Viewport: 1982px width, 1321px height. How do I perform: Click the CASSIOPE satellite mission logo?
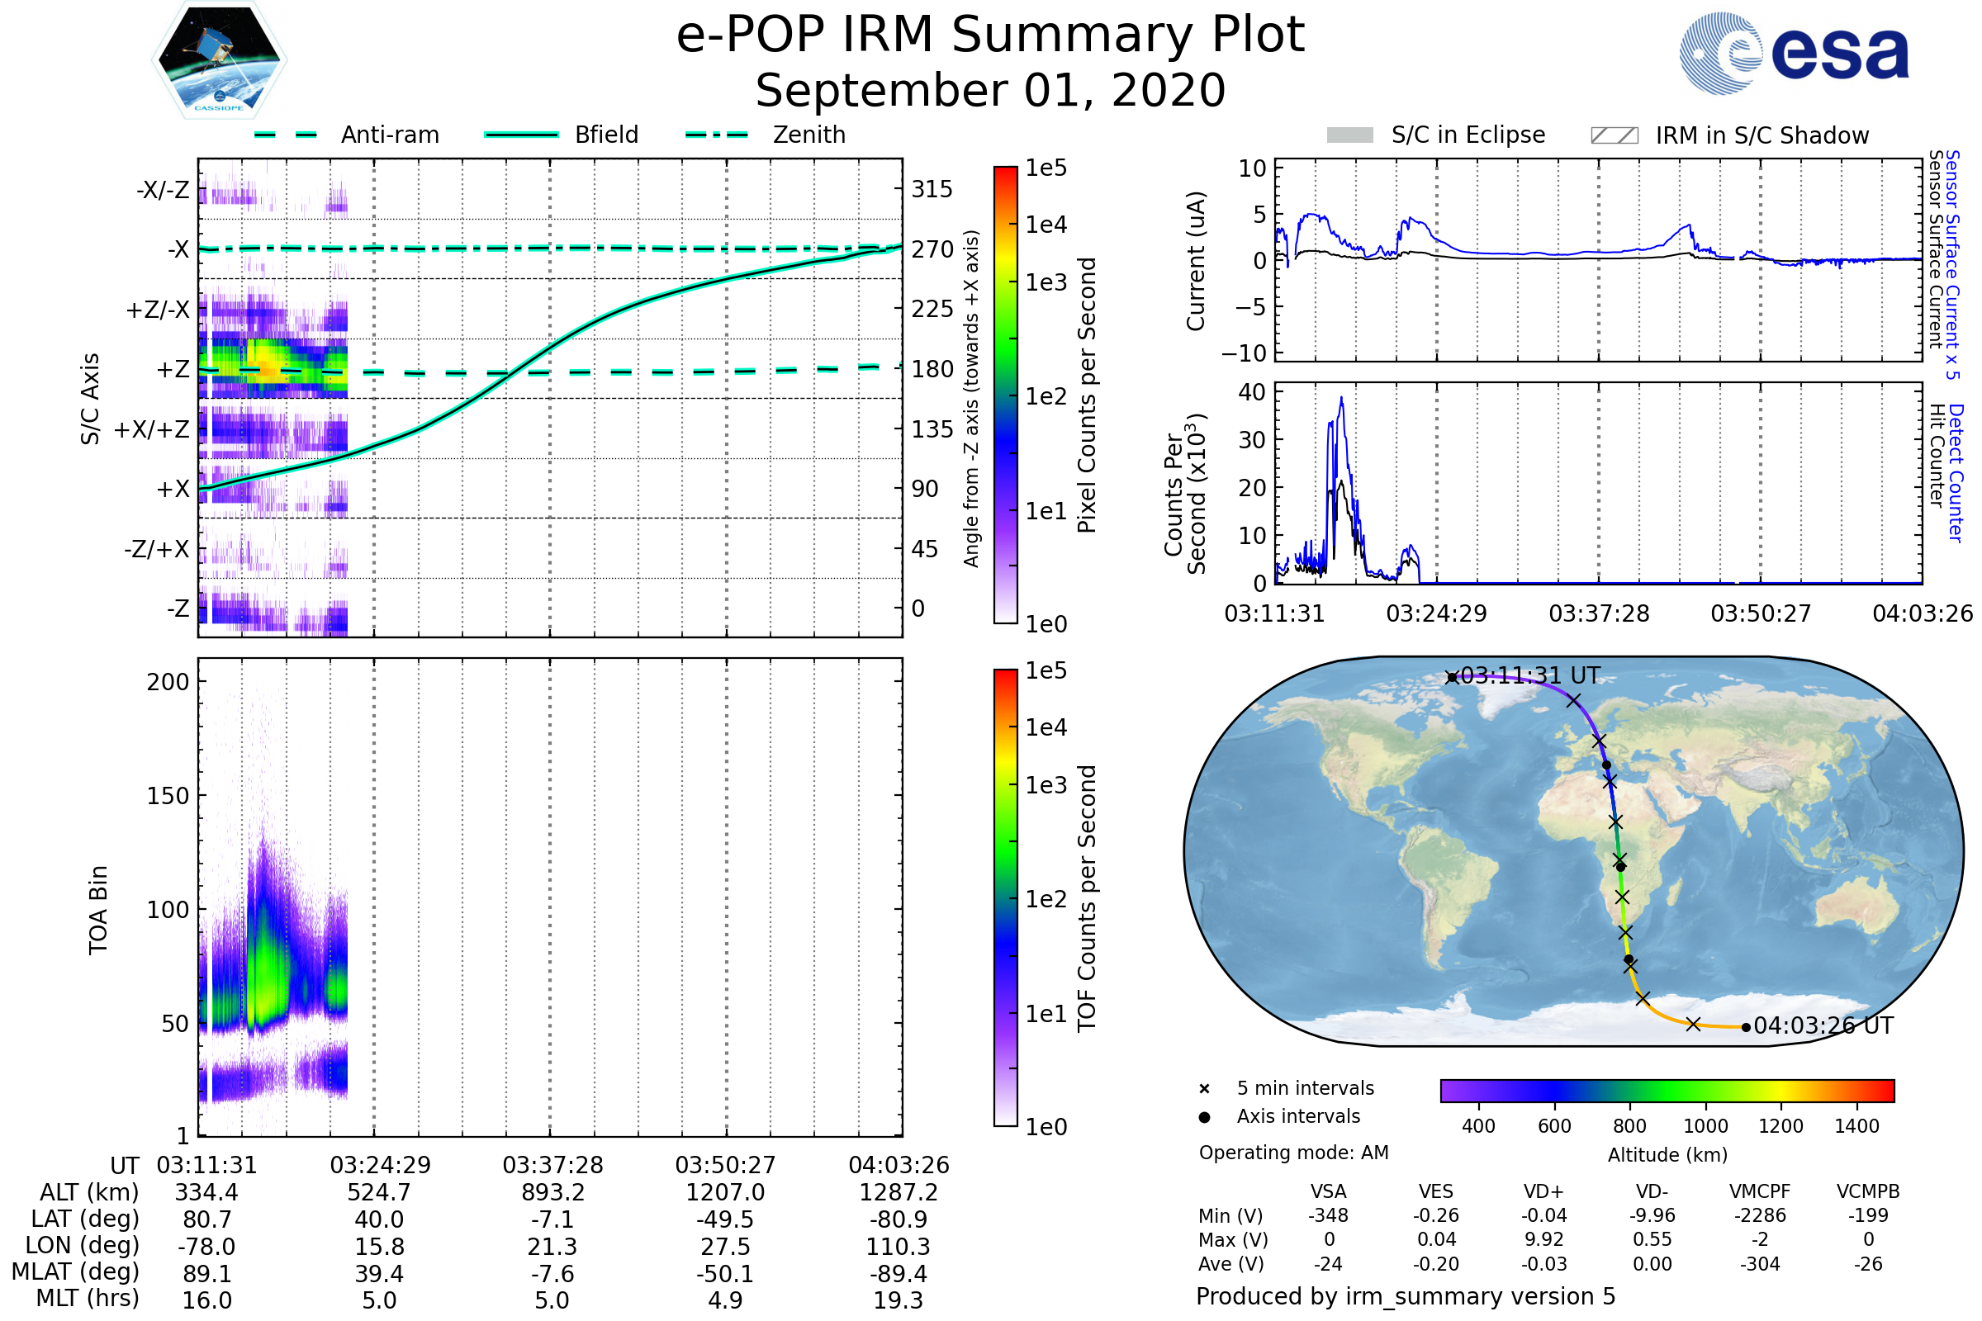[x=219, y=60]
